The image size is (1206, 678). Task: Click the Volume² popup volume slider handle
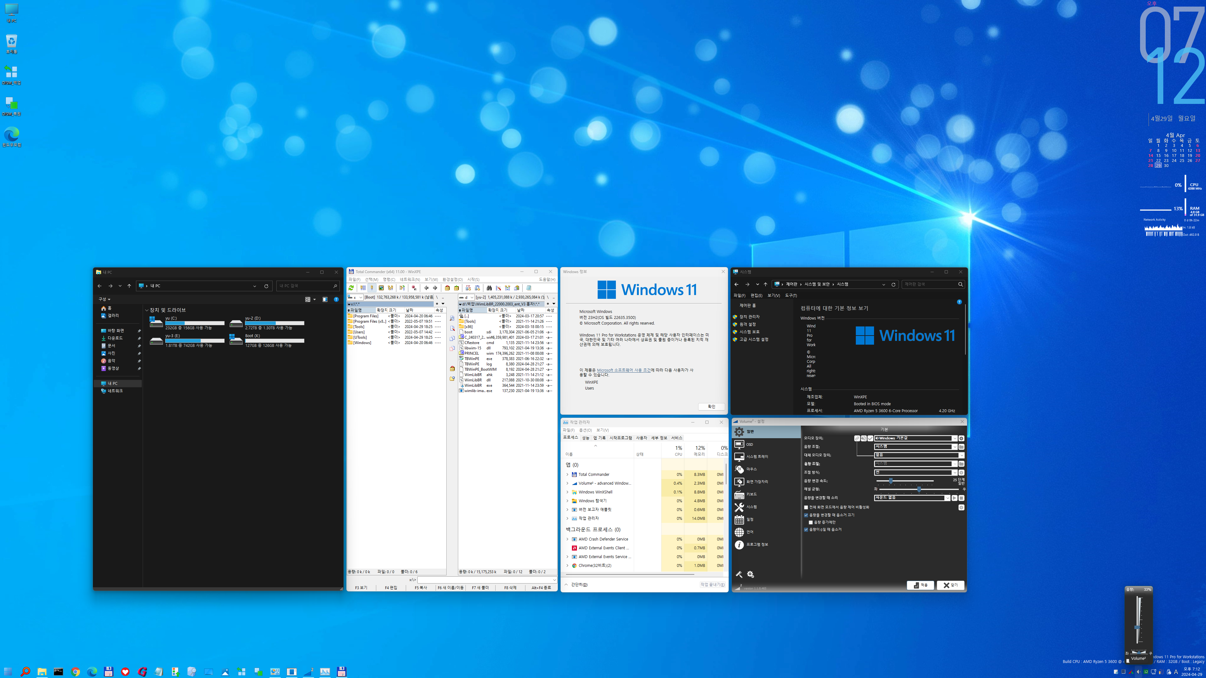point(1137,627)
